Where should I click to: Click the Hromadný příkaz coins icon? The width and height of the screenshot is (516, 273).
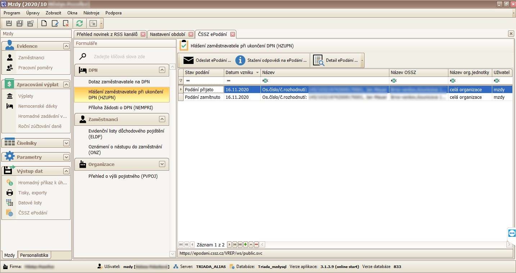10,182
